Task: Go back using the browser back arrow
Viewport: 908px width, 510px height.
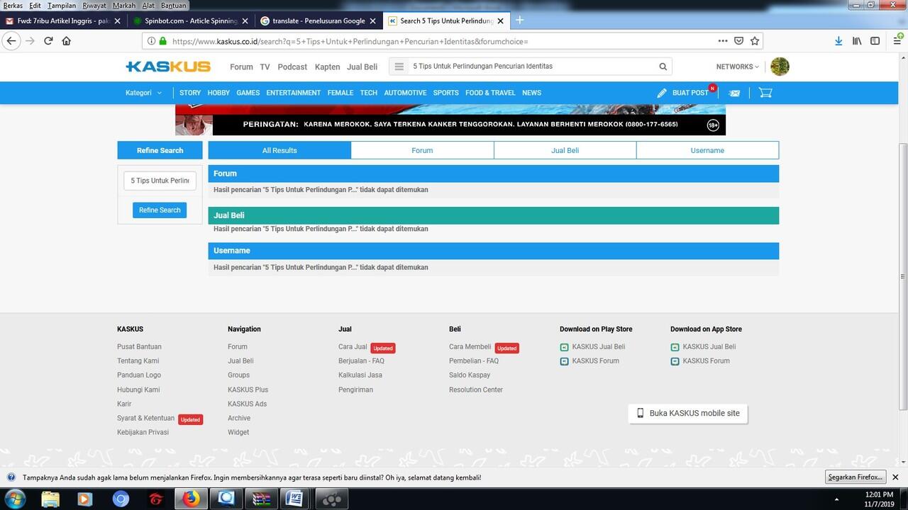Action: [11, 41]
